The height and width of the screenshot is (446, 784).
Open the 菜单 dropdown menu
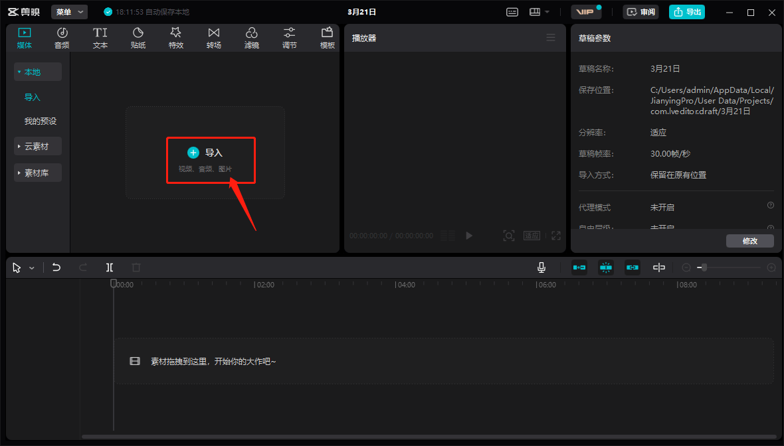[x=70, y=12]
